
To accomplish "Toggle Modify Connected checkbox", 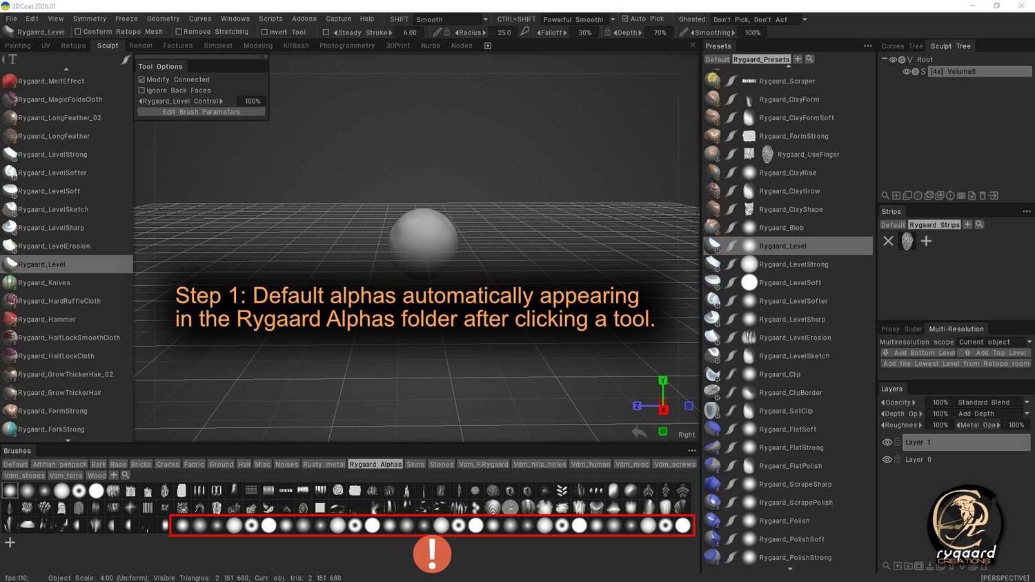I will click(141, 79).
